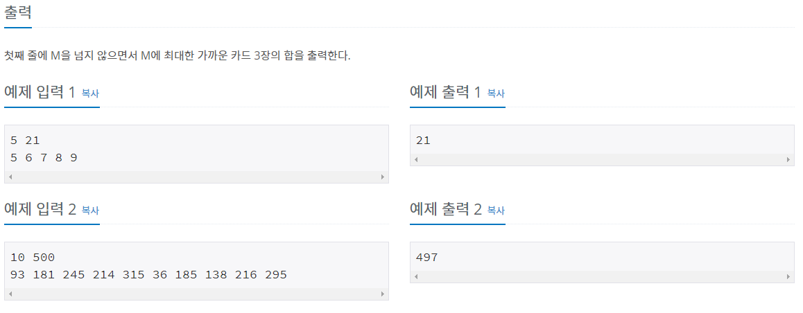Click horizontal scrollbar track under 예제 입력 2
The height and width of the screenshot is (313, 803).
pos(196,294)
